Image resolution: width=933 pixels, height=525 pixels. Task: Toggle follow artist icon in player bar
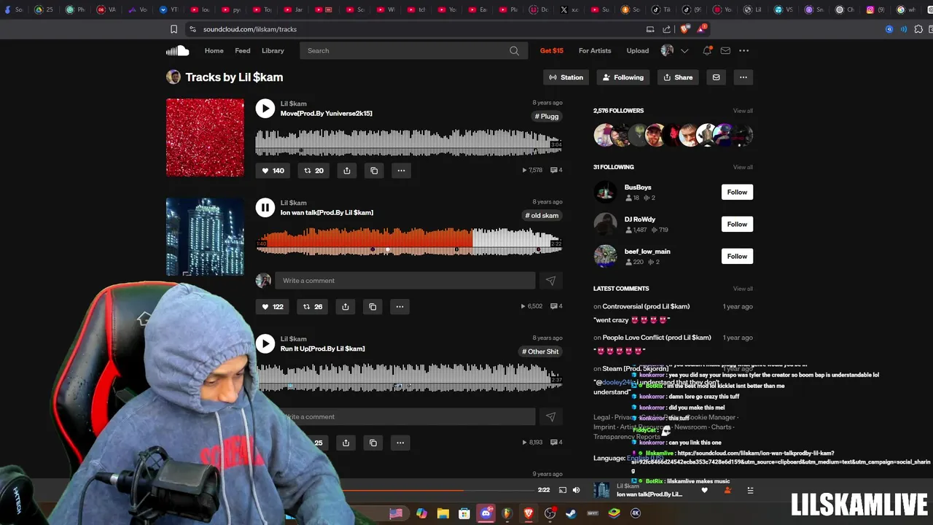click(x=727, y=491)
